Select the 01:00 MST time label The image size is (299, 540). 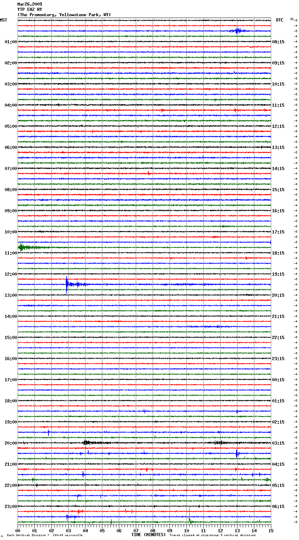11,42
